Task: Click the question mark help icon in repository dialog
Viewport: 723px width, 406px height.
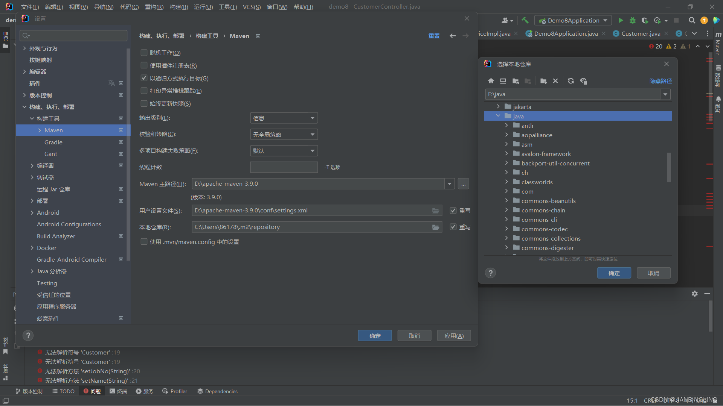Action: coord(491,273)
